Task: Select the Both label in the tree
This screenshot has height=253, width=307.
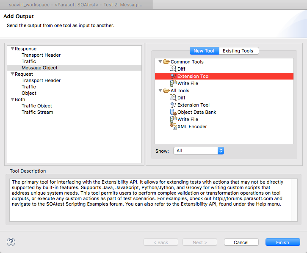Action: click(20, 99)
